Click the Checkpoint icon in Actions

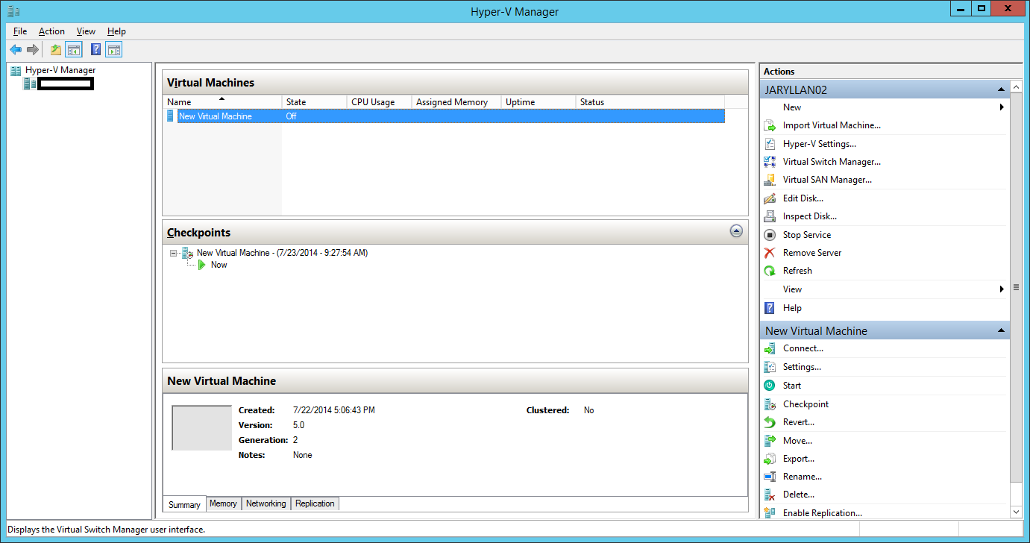(x=770, y=404)
